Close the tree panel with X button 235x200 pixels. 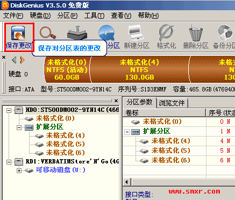coord(116,101)
